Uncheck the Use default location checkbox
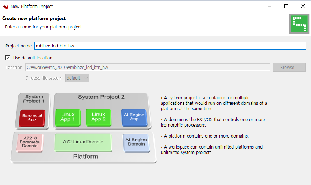The height and width of the screenshot is (185, 311). 8,58
